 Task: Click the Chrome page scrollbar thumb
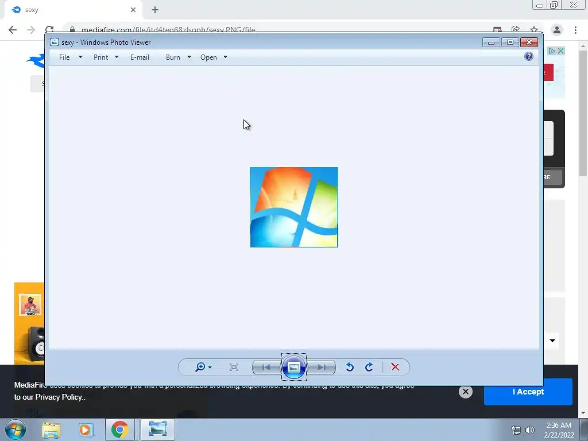[583, 113]
